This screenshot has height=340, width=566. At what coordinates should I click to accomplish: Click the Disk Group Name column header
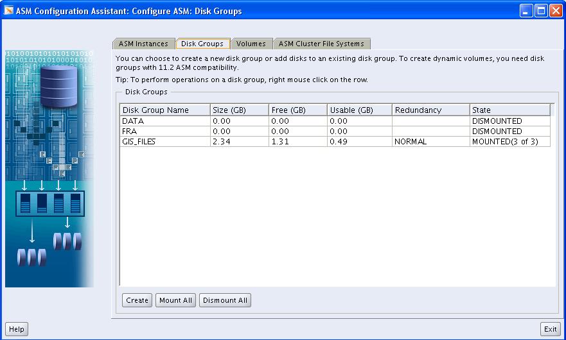(165, 110)
